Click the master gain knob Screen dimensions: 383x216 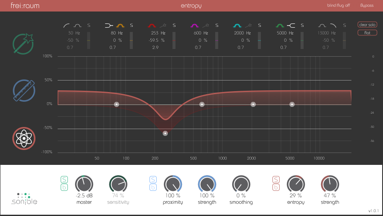(84, 184)
